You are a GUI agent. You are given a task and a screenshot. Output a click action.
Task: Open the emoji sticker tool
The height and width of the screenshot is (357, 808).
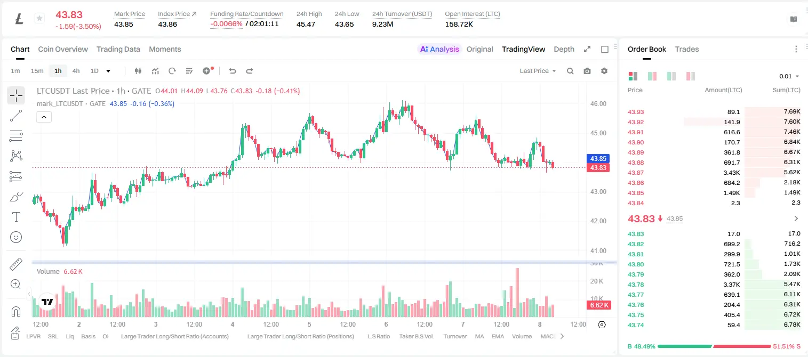[x=16, y=237]
